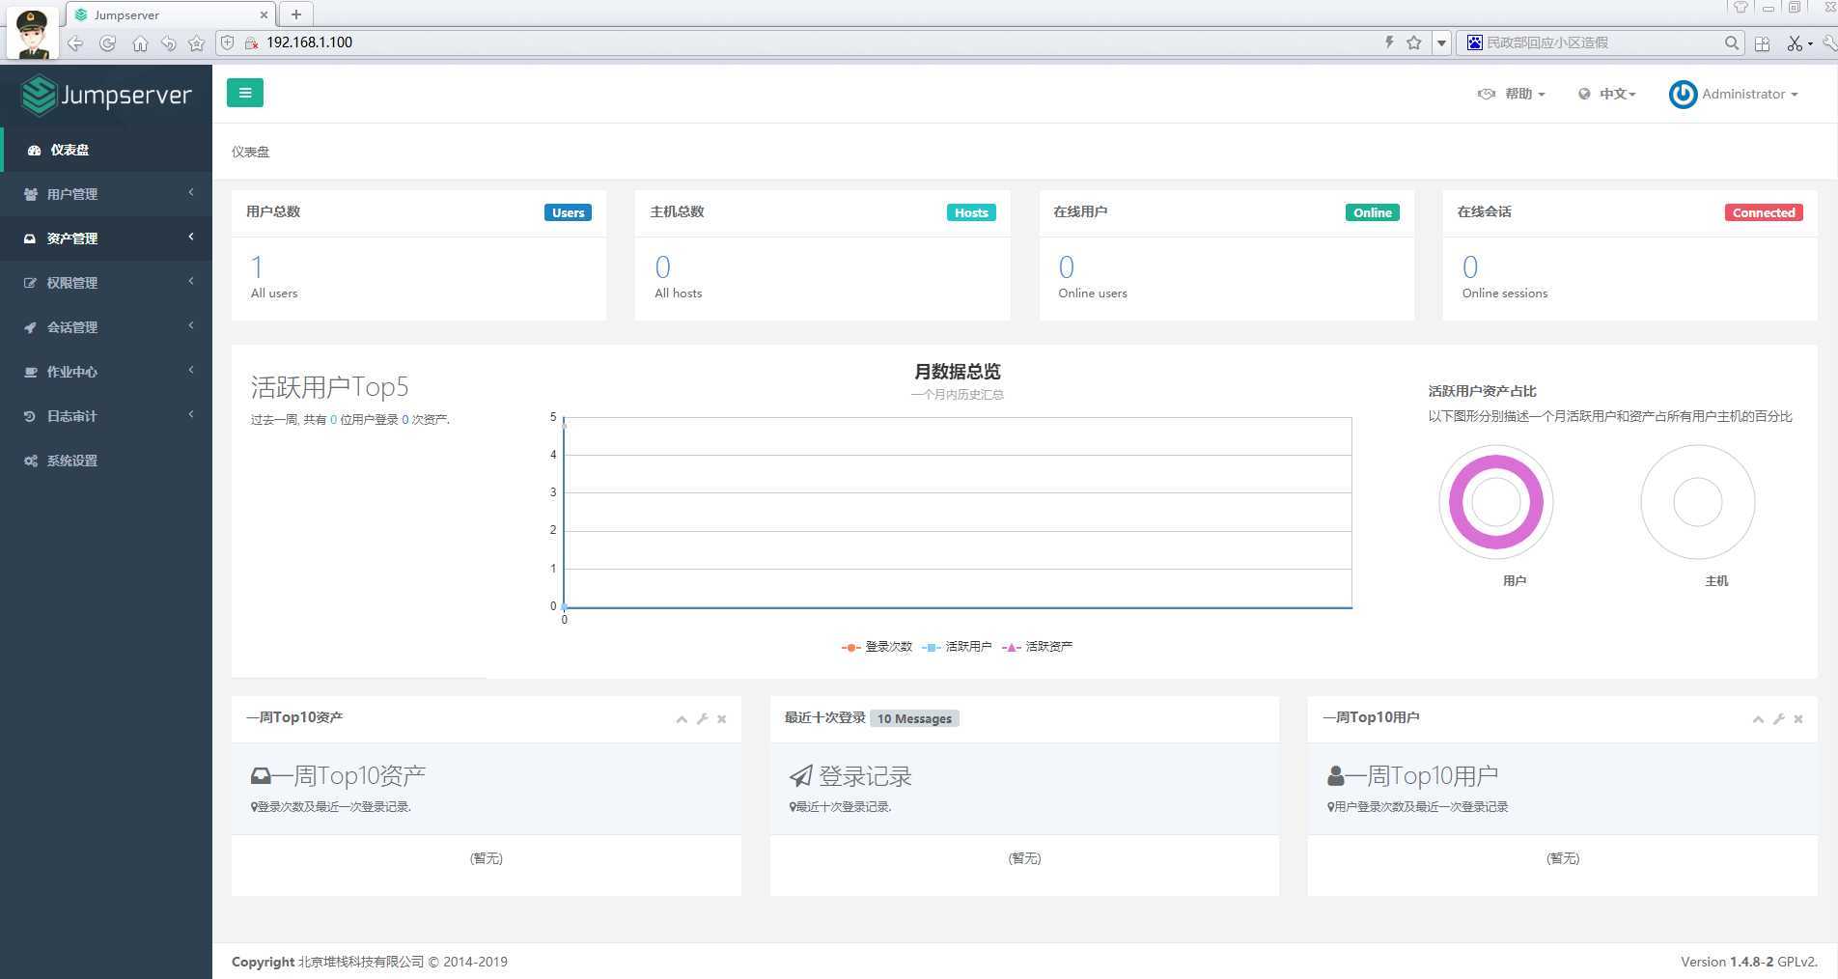Click the browser favorites star icon left of address bar

[x=197, y=43]
